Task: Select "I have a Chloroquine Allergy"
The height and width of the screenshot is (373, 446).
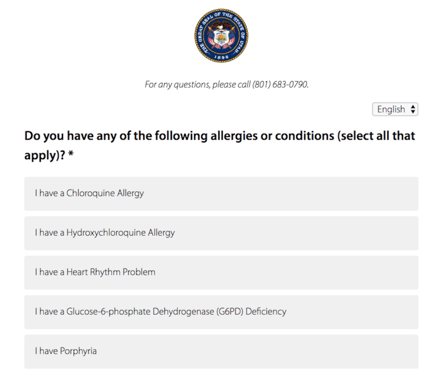Action: point(221,193)
